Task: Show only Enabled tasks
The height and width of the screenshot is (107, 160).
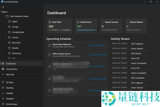Action: (x=10, y=93)
